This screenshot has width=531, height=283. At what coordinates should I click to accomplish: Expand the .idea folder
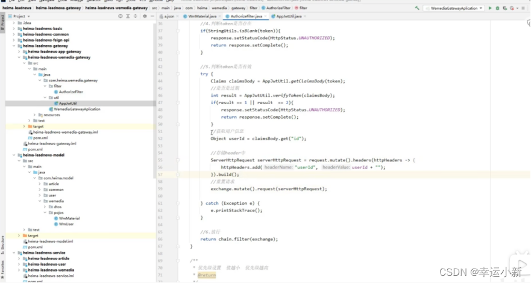pos(14,23)
